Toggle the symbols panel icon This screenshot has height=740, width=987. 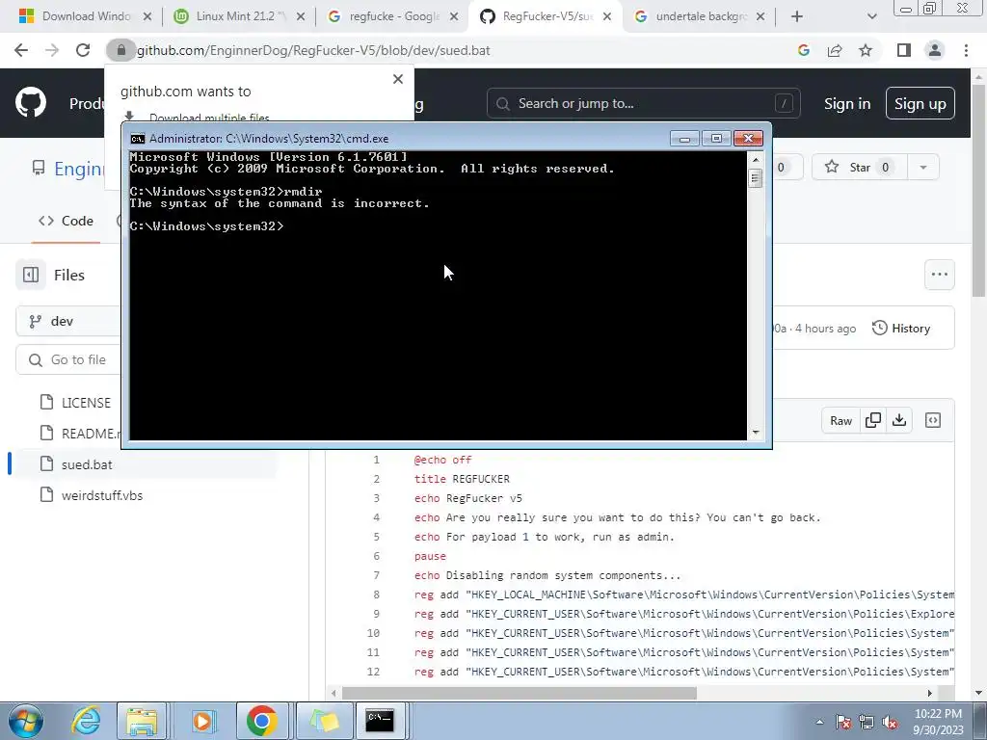coord(933,420)
